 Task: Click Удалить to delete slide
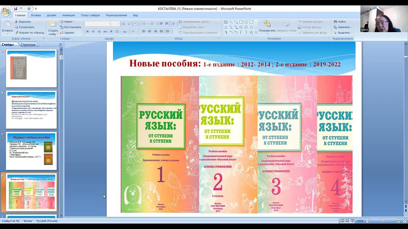(67, 32)
